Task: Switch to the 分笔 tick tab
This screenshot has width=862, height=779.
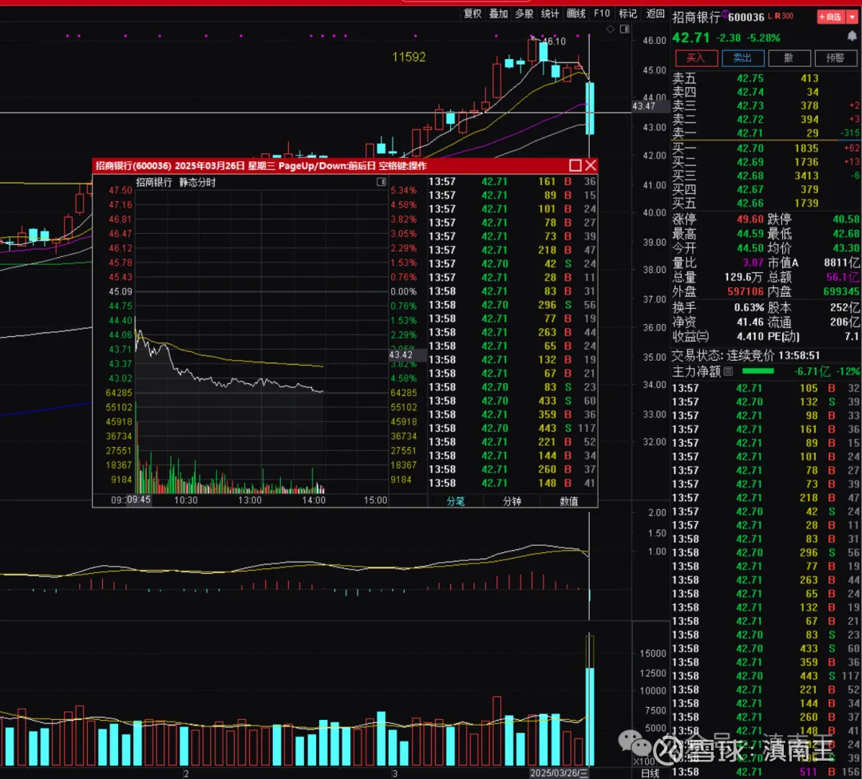Action: point(455,500)
